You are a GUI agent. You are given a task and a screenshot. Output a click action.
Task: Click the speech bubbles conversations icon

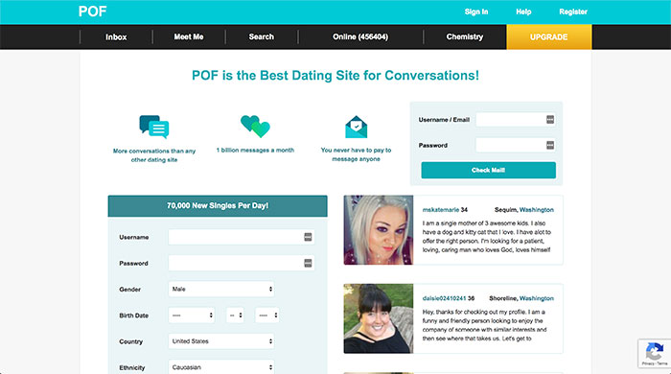coord(154,127)
